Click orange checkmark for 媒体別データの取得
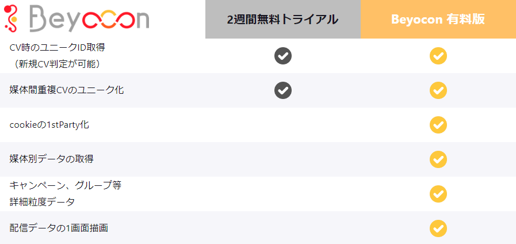 point(438,159)
